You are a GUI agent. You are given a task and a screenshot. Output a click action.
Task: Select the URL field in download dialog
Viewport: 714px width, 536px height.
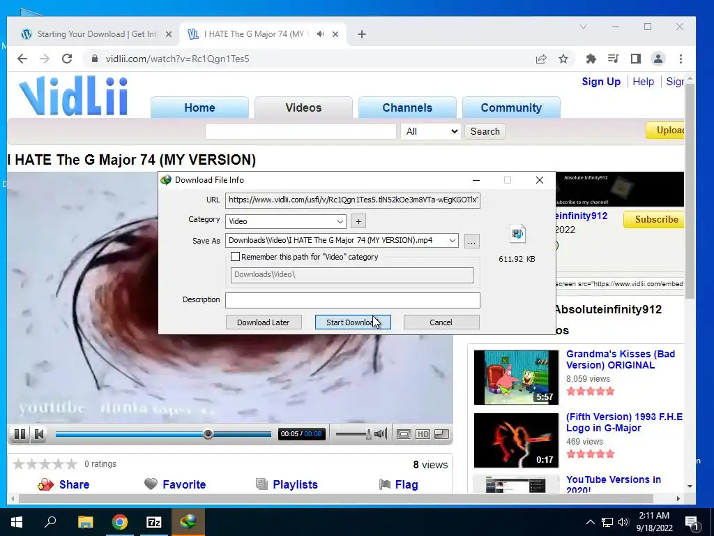point(352,200)
